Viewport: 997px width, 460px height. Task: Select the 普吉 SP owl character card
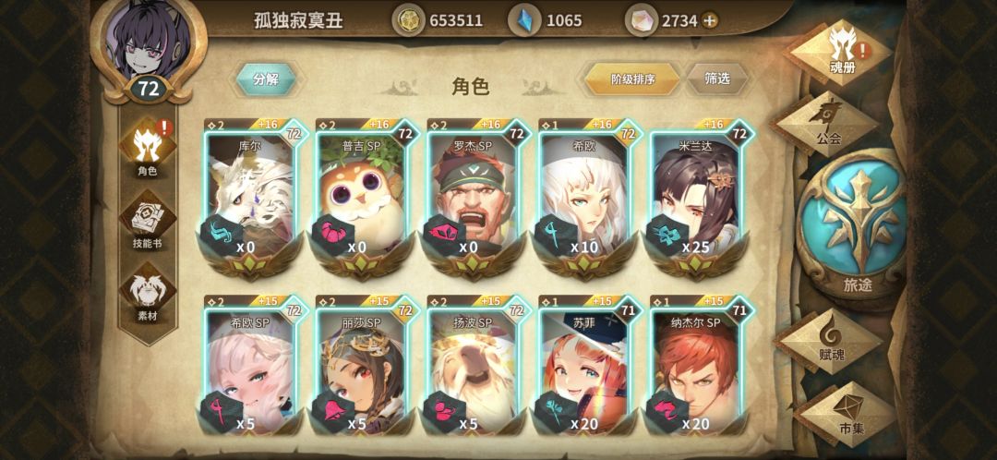(x=363, y=199)
